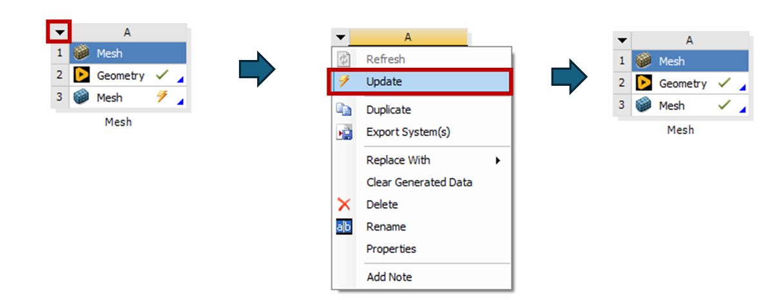770x300 pixels.
Task: Click the red X Delete icon
Action: pyautogui.click(x=344, y=204)
